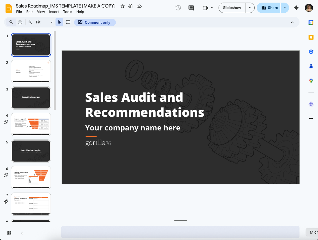Open Google Maps side panel
Viewport: 318px width, 240px height.
pyautogui.click(x=311, y=81)
